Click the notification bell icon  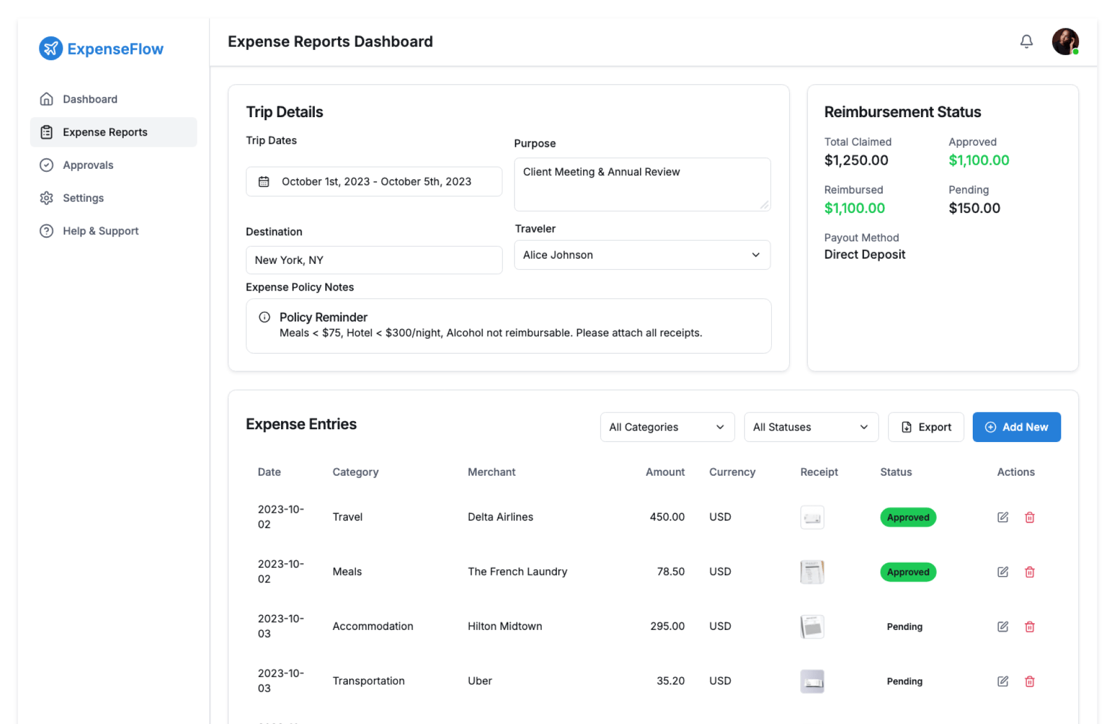coord(1026,41)
